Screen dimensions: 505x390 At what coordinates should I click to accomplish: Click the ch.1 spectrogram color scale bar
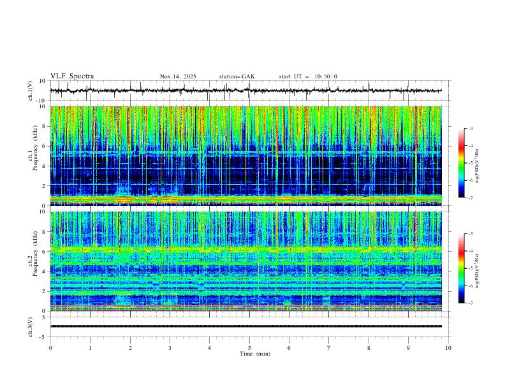point(461,163)
